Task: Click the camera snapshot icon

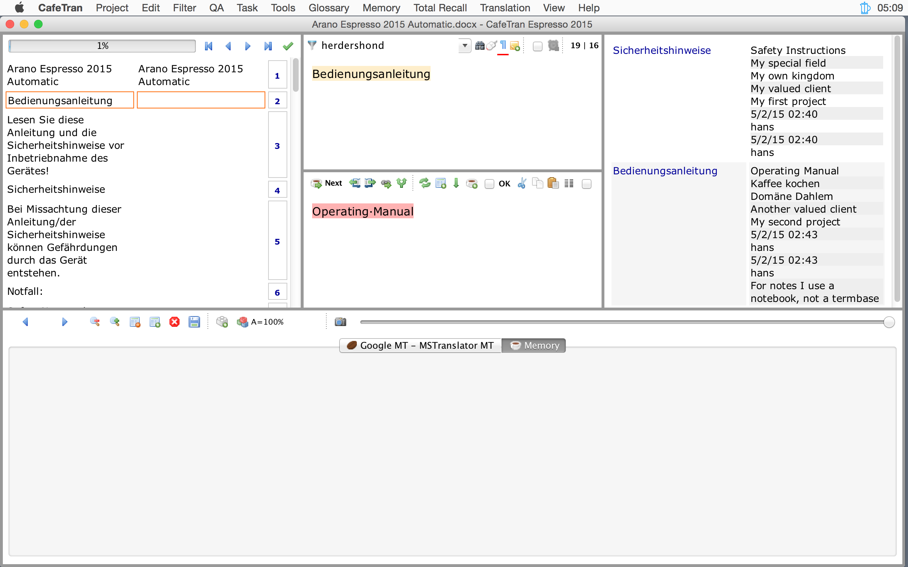Action: [340, 322]
